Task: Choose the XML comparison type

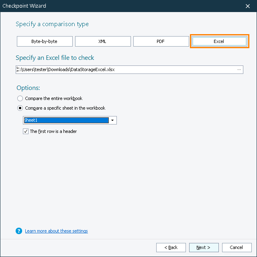Action: (103, 41)
